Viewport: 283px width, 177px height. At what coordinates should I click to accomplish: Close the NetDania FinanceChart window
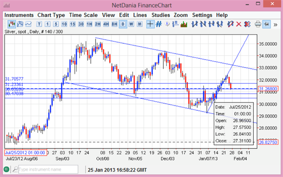pos(272,3)
